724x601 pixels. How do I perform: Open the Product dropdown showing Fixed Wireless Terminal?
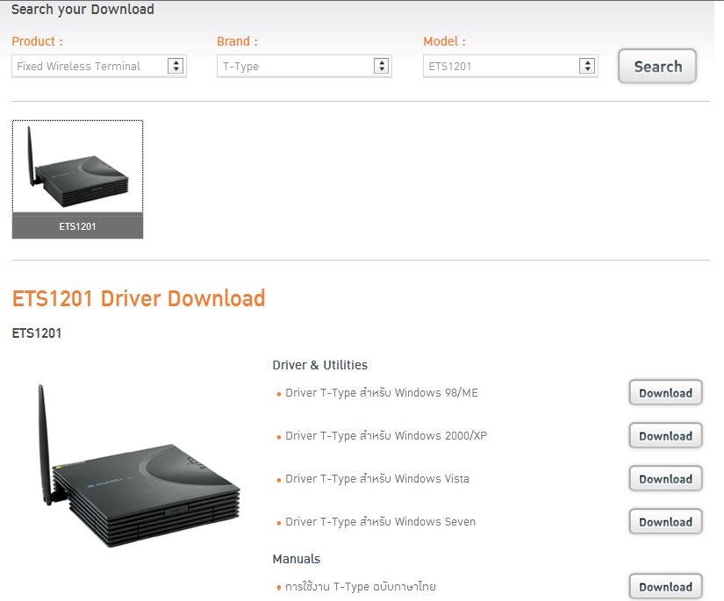point(99,66)
